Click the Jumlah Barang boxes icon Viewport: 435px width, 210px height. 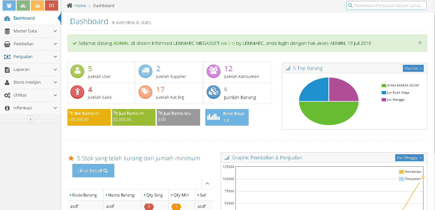pos(213,92)
